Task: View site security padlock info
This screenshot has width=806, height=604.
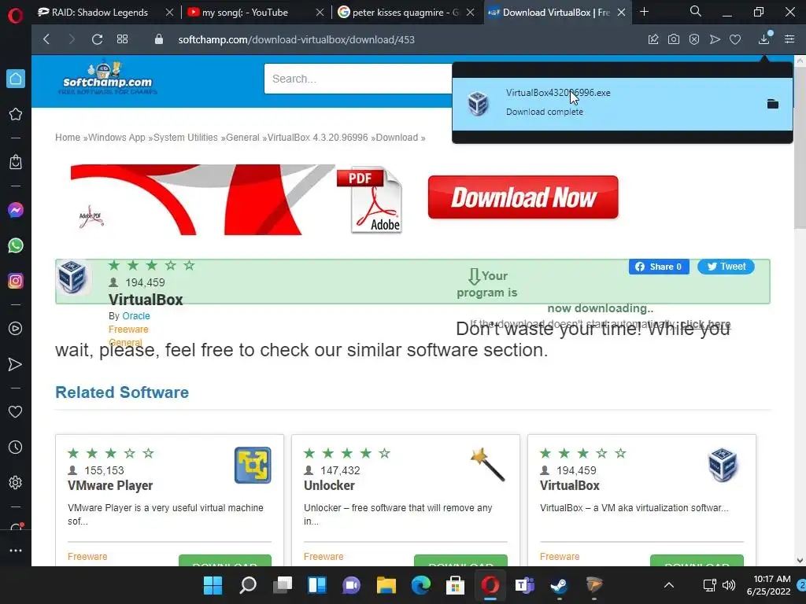Action: point(159,39)
